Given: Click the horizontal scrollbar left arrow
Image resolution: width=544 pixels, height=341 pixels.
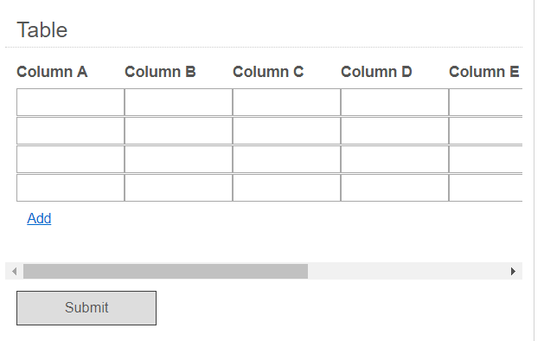Looking at the screenshot, I should tap(14, 271).
